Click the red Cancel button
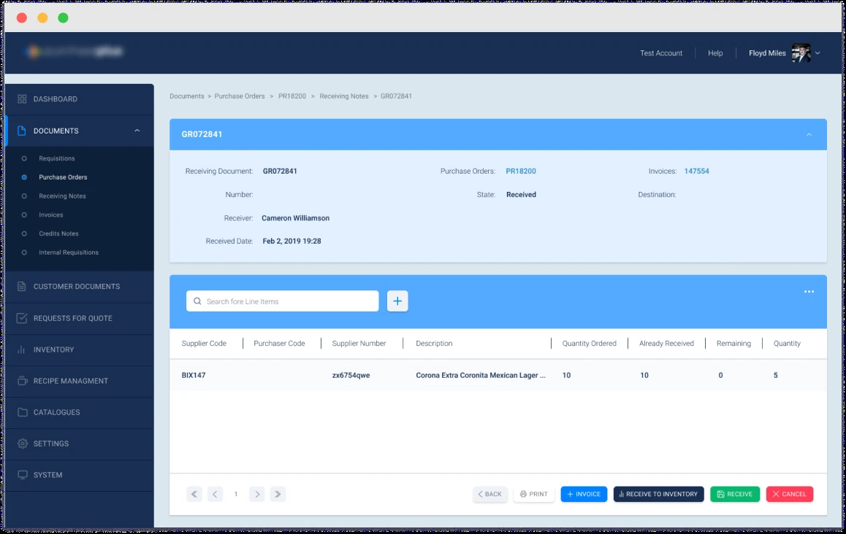 pyautogui.click(x=789, y=494)
